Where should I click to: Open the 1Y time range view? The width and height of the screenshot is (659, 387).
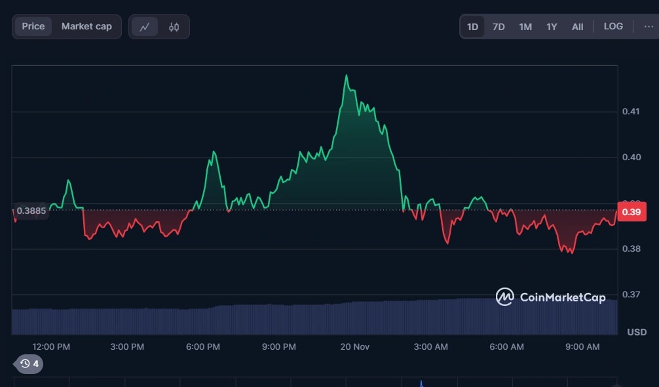pyautogui.click(x=551, y=26)
